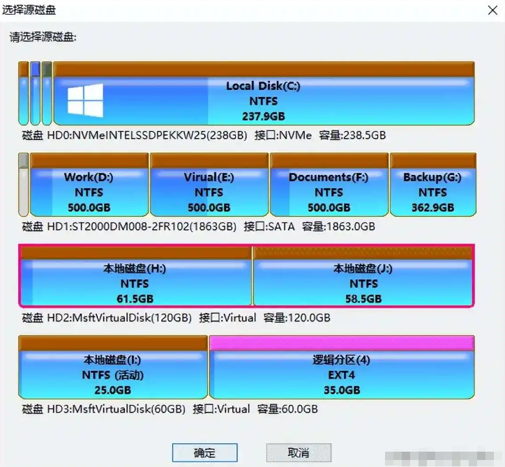505x467 pixels.
Task: Select the Work(D:) partition
Action: click(89, 185)
